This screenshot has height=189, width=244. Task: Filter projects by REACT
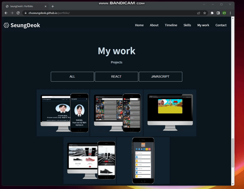116,77
